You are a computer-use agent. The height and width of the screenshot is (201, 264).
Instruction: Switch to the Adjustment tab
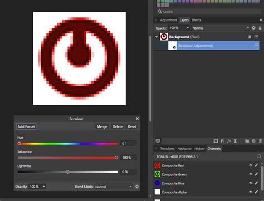click(x=168, y=20)
